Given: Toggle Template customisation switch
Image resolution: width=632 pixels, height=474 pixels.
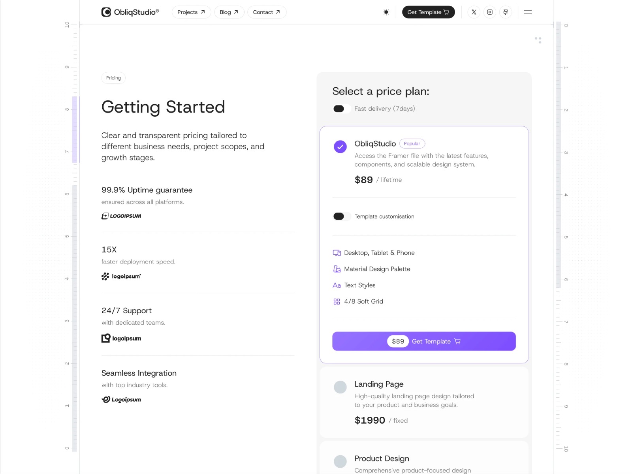Looking at the screenshot, I should point(342,216).
